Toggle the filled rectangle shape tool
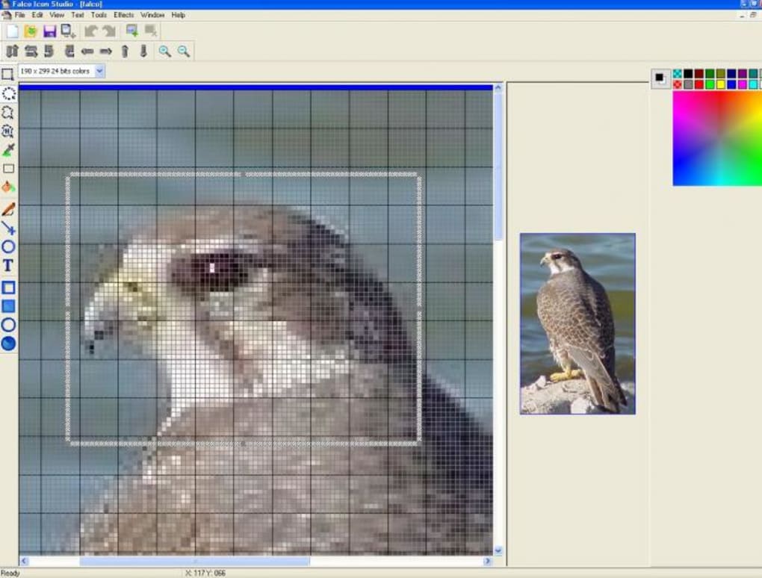The height and width of the screenshot is (578, 762). click(8, 306)
